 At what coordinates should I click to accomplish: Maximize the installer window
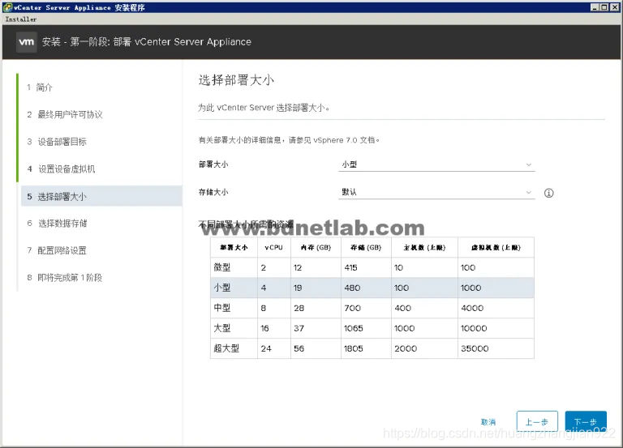[604, 7]
